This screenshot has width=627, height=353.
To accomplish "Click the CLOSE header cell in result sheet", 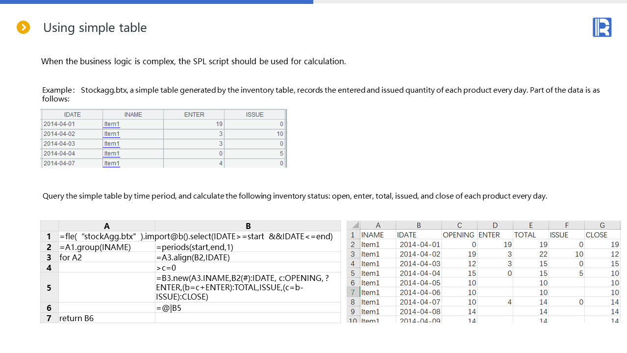I will 596,235.
